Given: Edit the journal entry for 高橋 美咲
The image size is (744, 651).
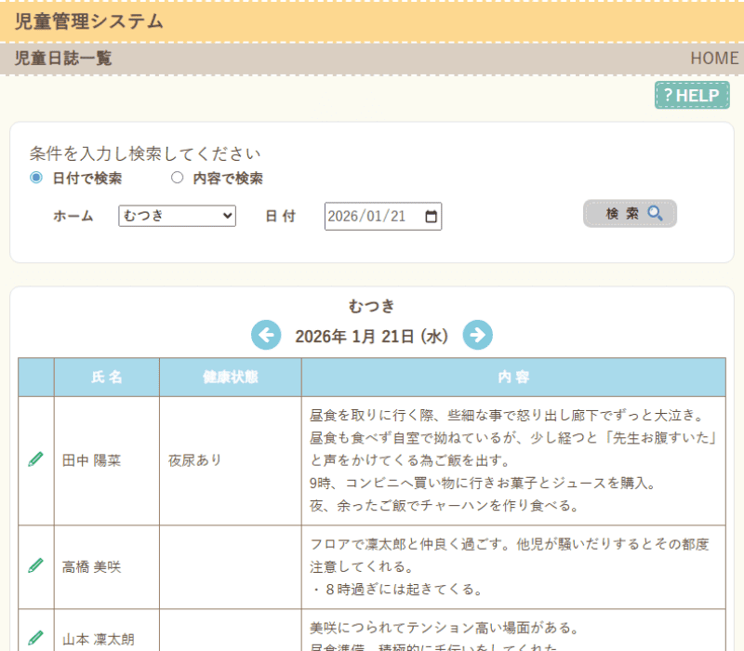Looking at the screenshot, I should tap(35, 565).
